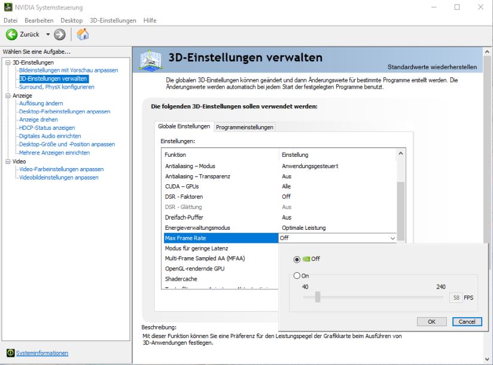
Task: Click the Standardwerte wiederherstellen link
Action: [432, 67]
